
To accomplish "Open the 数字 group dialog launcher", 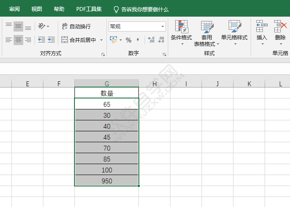I will tap(164, 54).
